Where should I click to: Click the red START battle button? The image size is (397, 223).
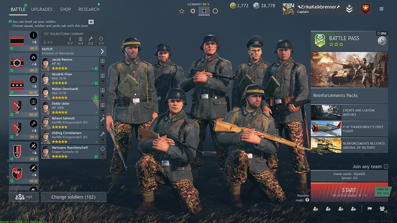coord(349,192)
